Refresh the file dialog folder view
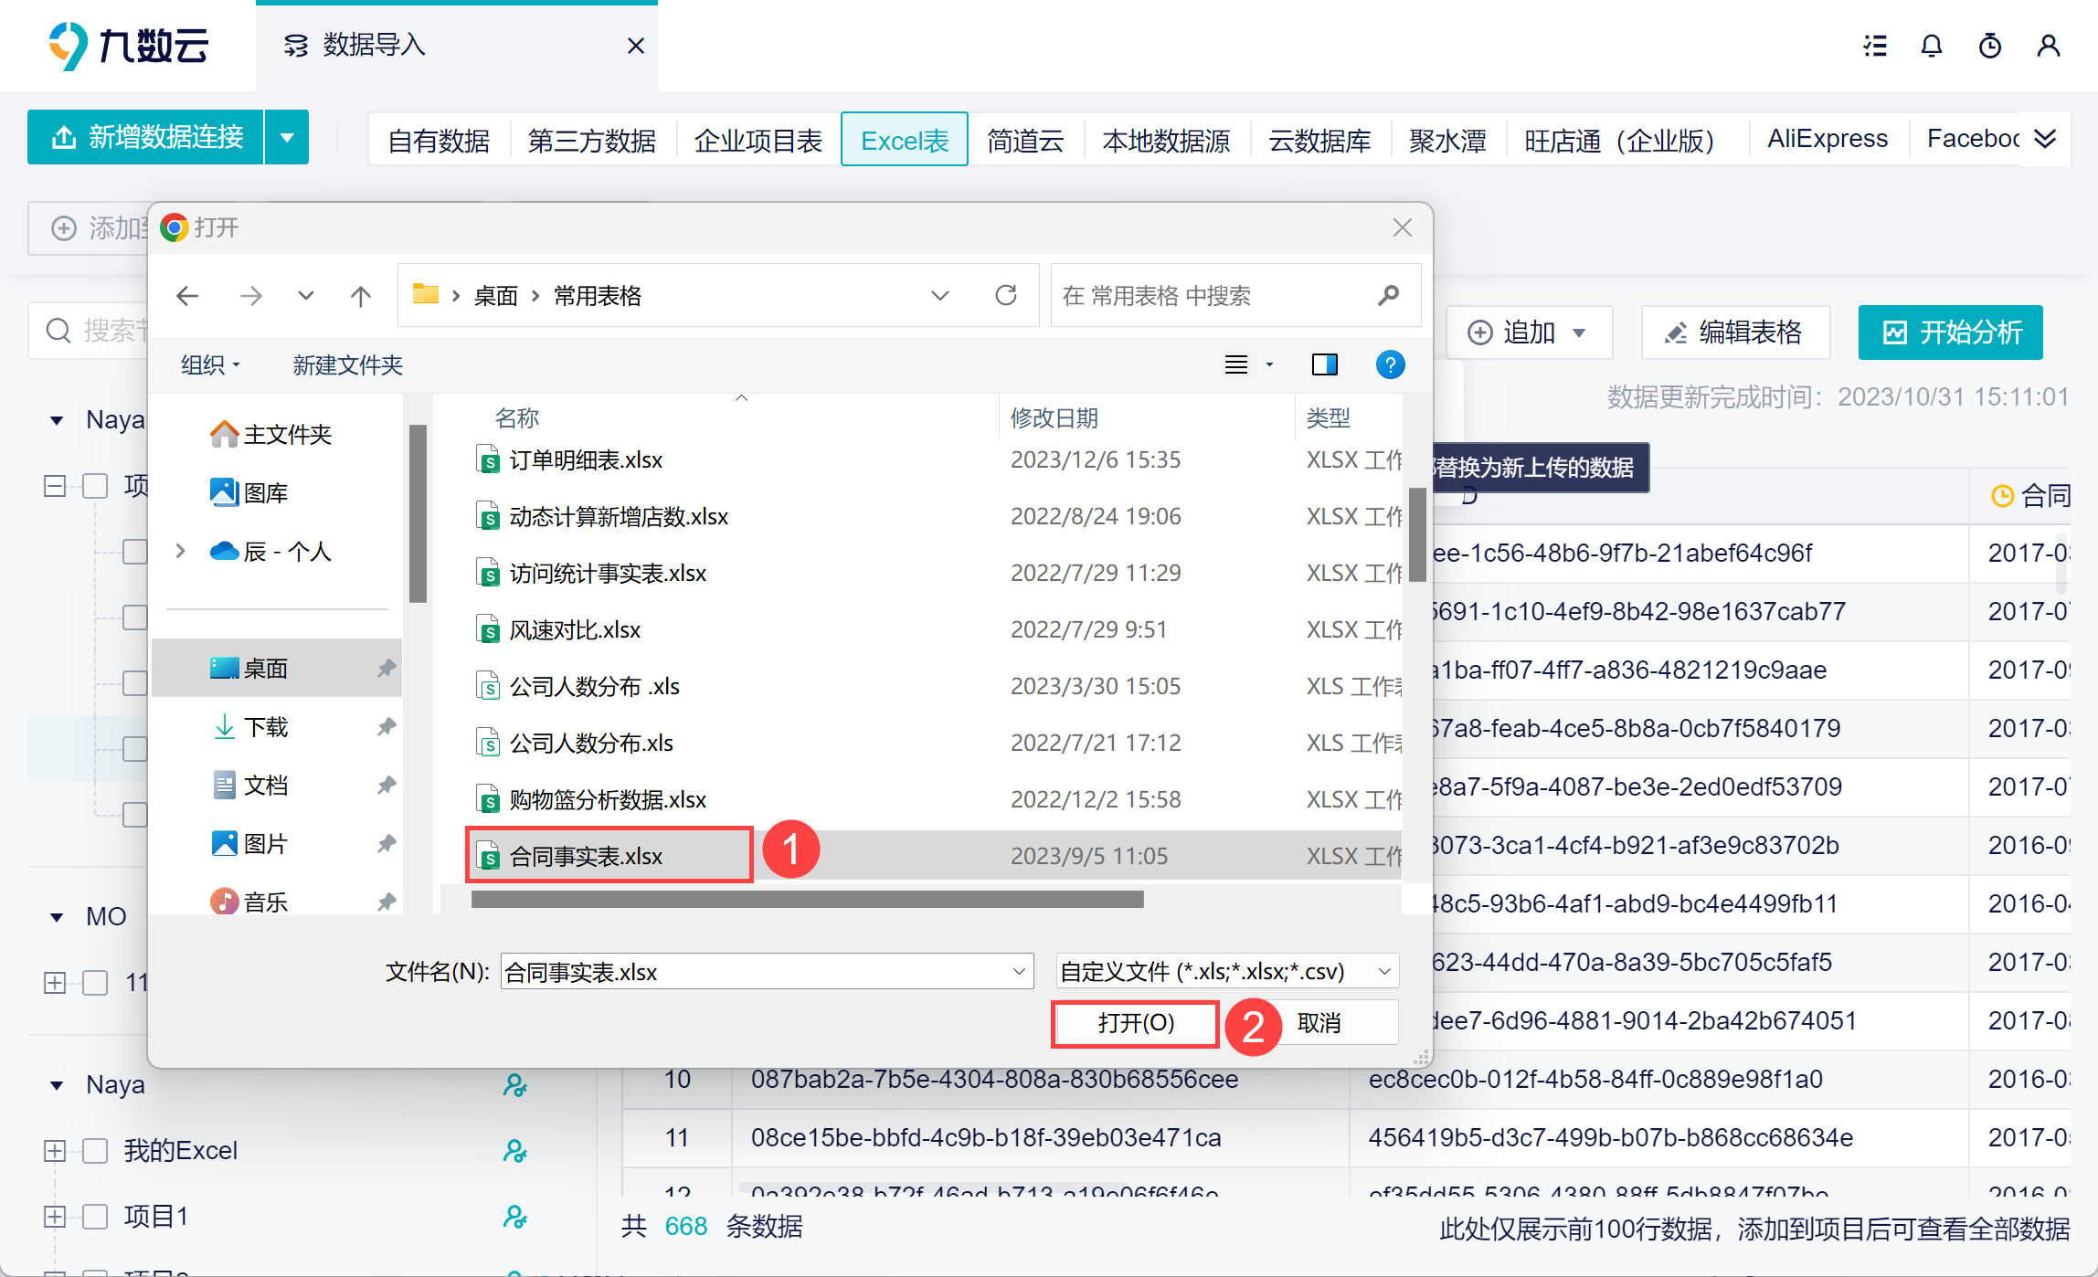2098x1277 pixels. (1006, 295)
